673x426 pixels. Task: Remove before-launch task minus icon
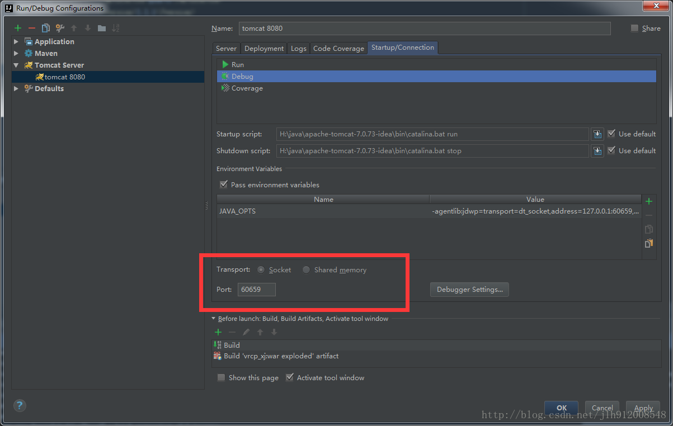point(232,332)
